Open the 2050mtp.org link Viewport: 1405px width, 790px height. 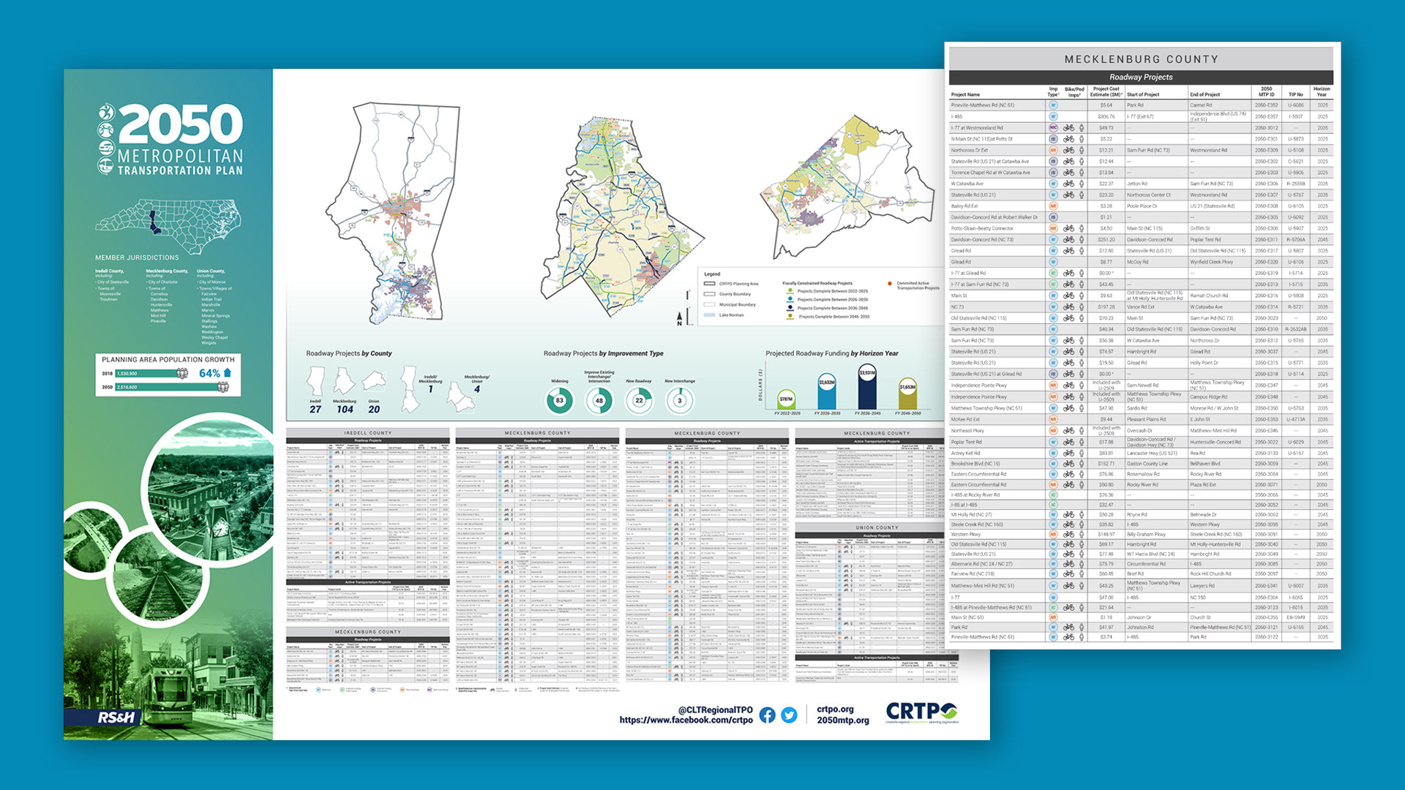(843, 721)
